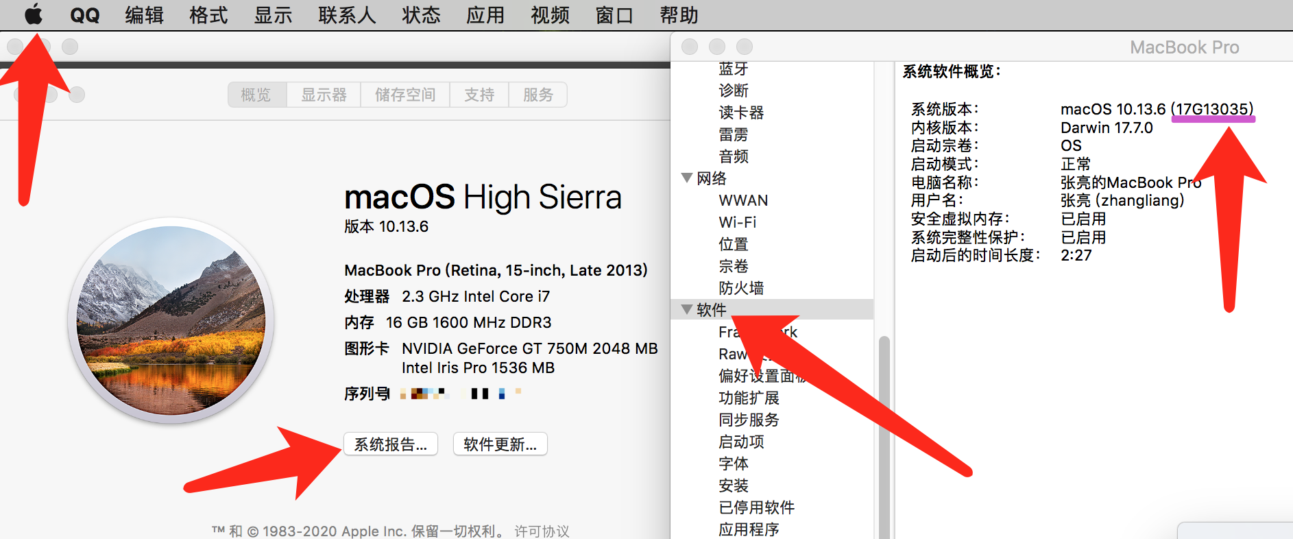Image resolution: width=1293 pixels, height=539 pixels.
Task: Open the 窗口 menu
Action: point(615,15)
